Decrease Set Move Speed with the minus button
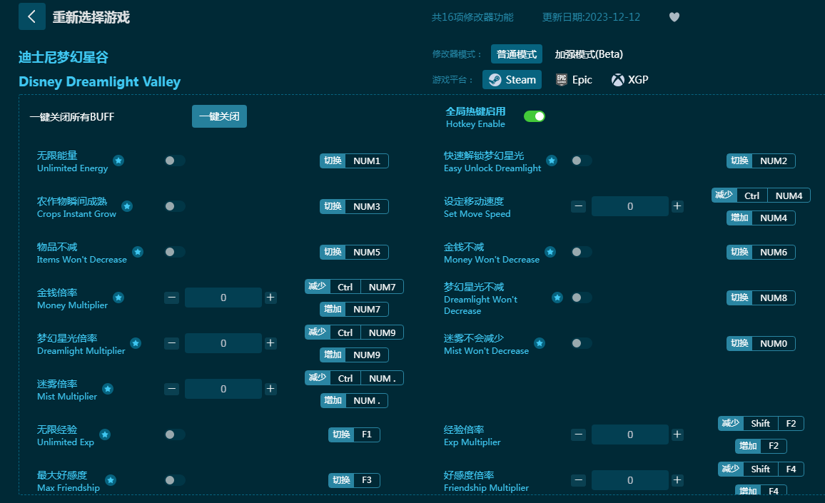825x503 pixels. pos(578,206)
